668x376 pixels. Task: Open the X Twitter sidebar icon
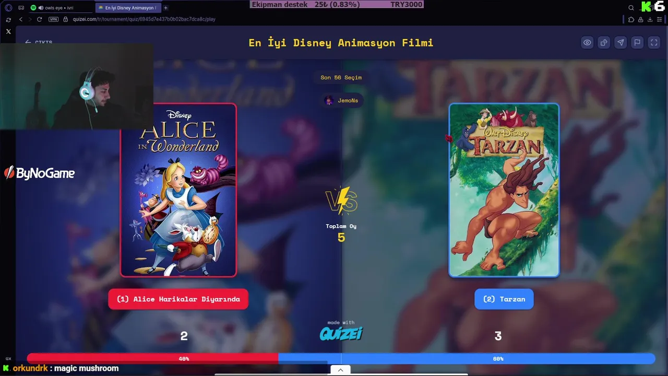[x=8, y=31]
